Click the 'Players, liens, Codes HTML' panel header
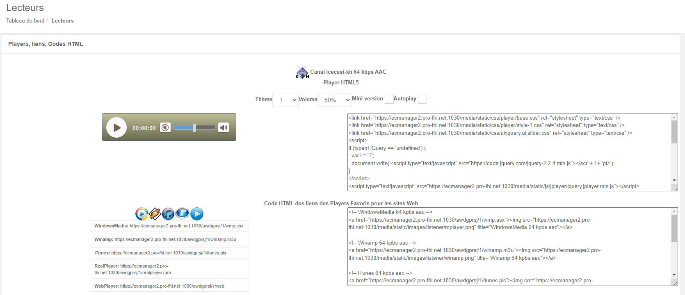This screenshot has width=685, height=295. pyautogui.click(x=46, y=44)
